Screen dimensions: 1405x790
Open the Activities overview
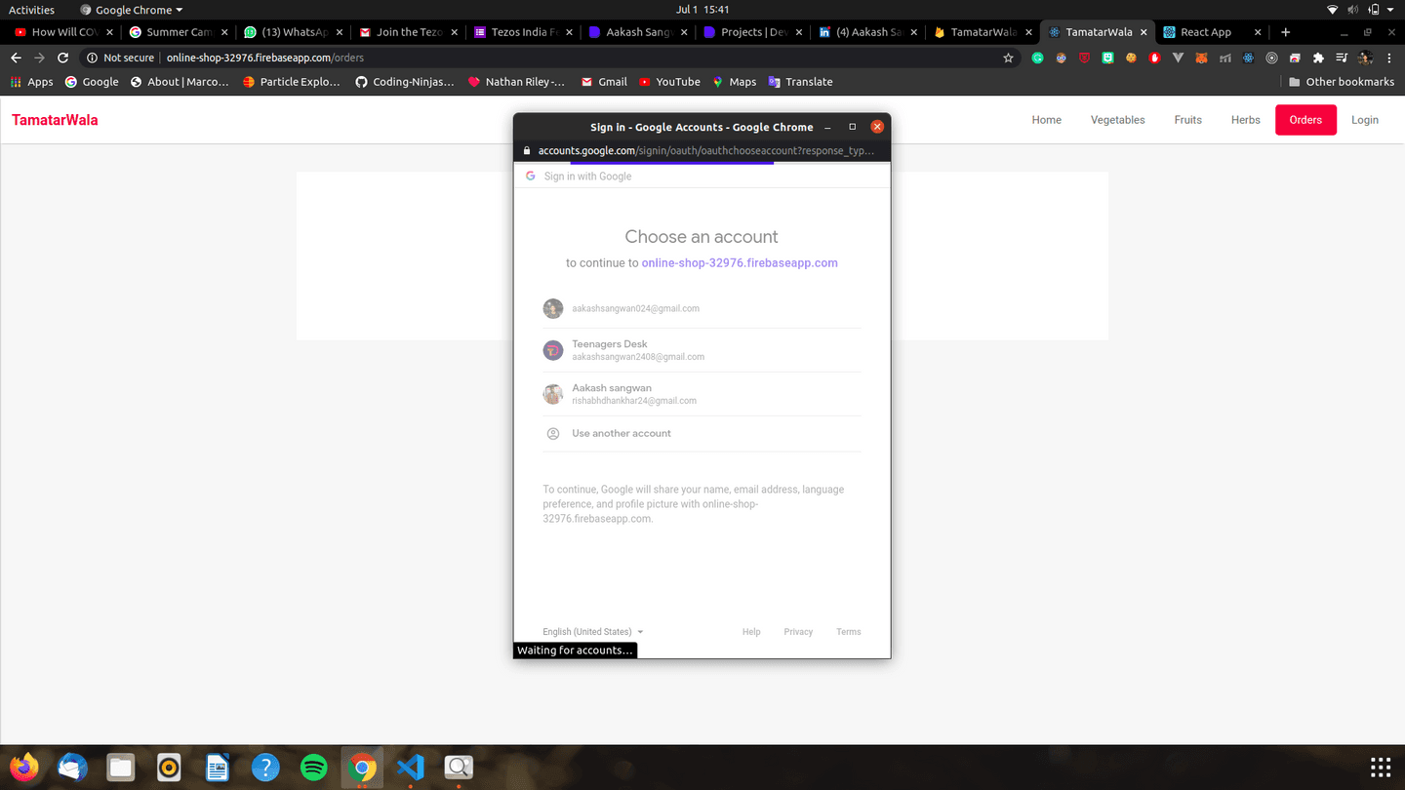point(31,10)
